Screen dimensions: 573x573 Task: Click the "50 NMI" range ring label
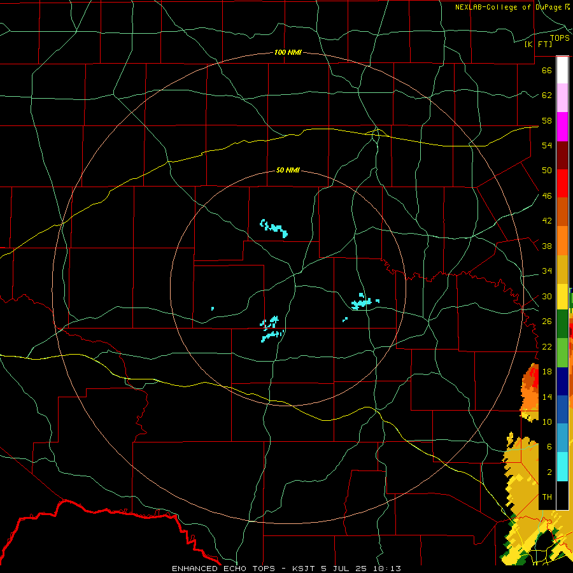click(288, 170)
